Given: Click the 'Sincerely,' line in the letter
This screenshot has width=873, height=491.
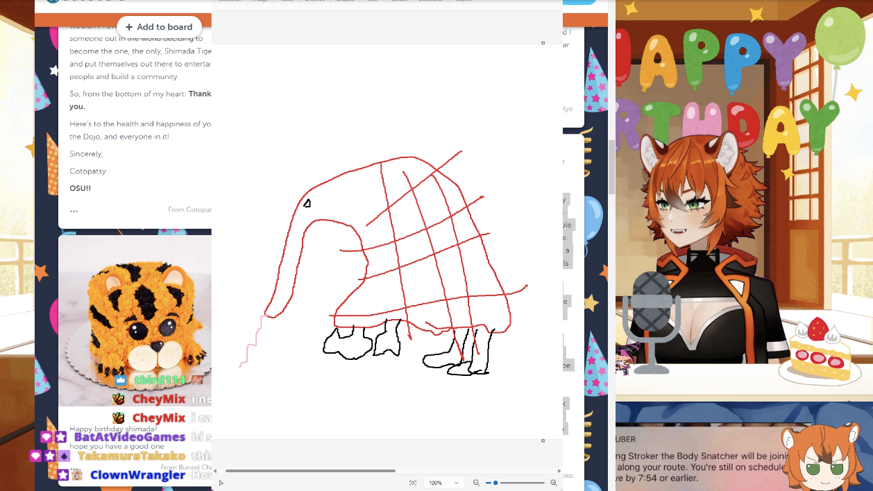Looking at the screenshot, I should tap(86, 154).
